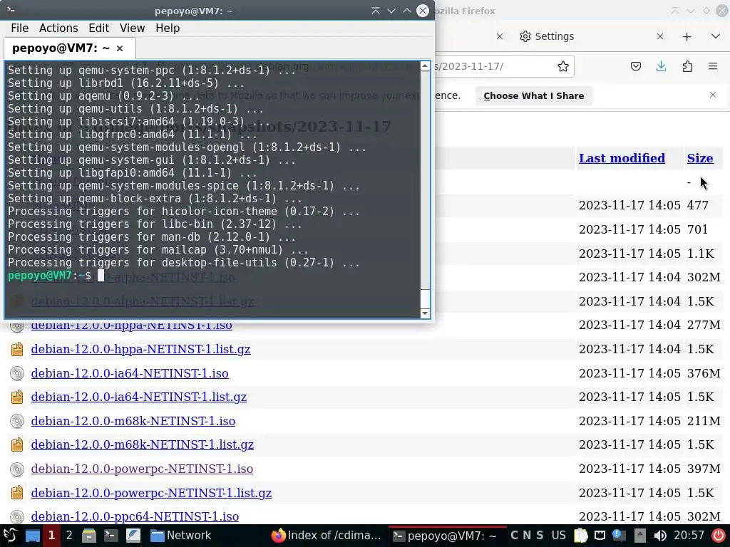Open the terminal Edit menu
The image size is (730, 547).
point(98,28)
